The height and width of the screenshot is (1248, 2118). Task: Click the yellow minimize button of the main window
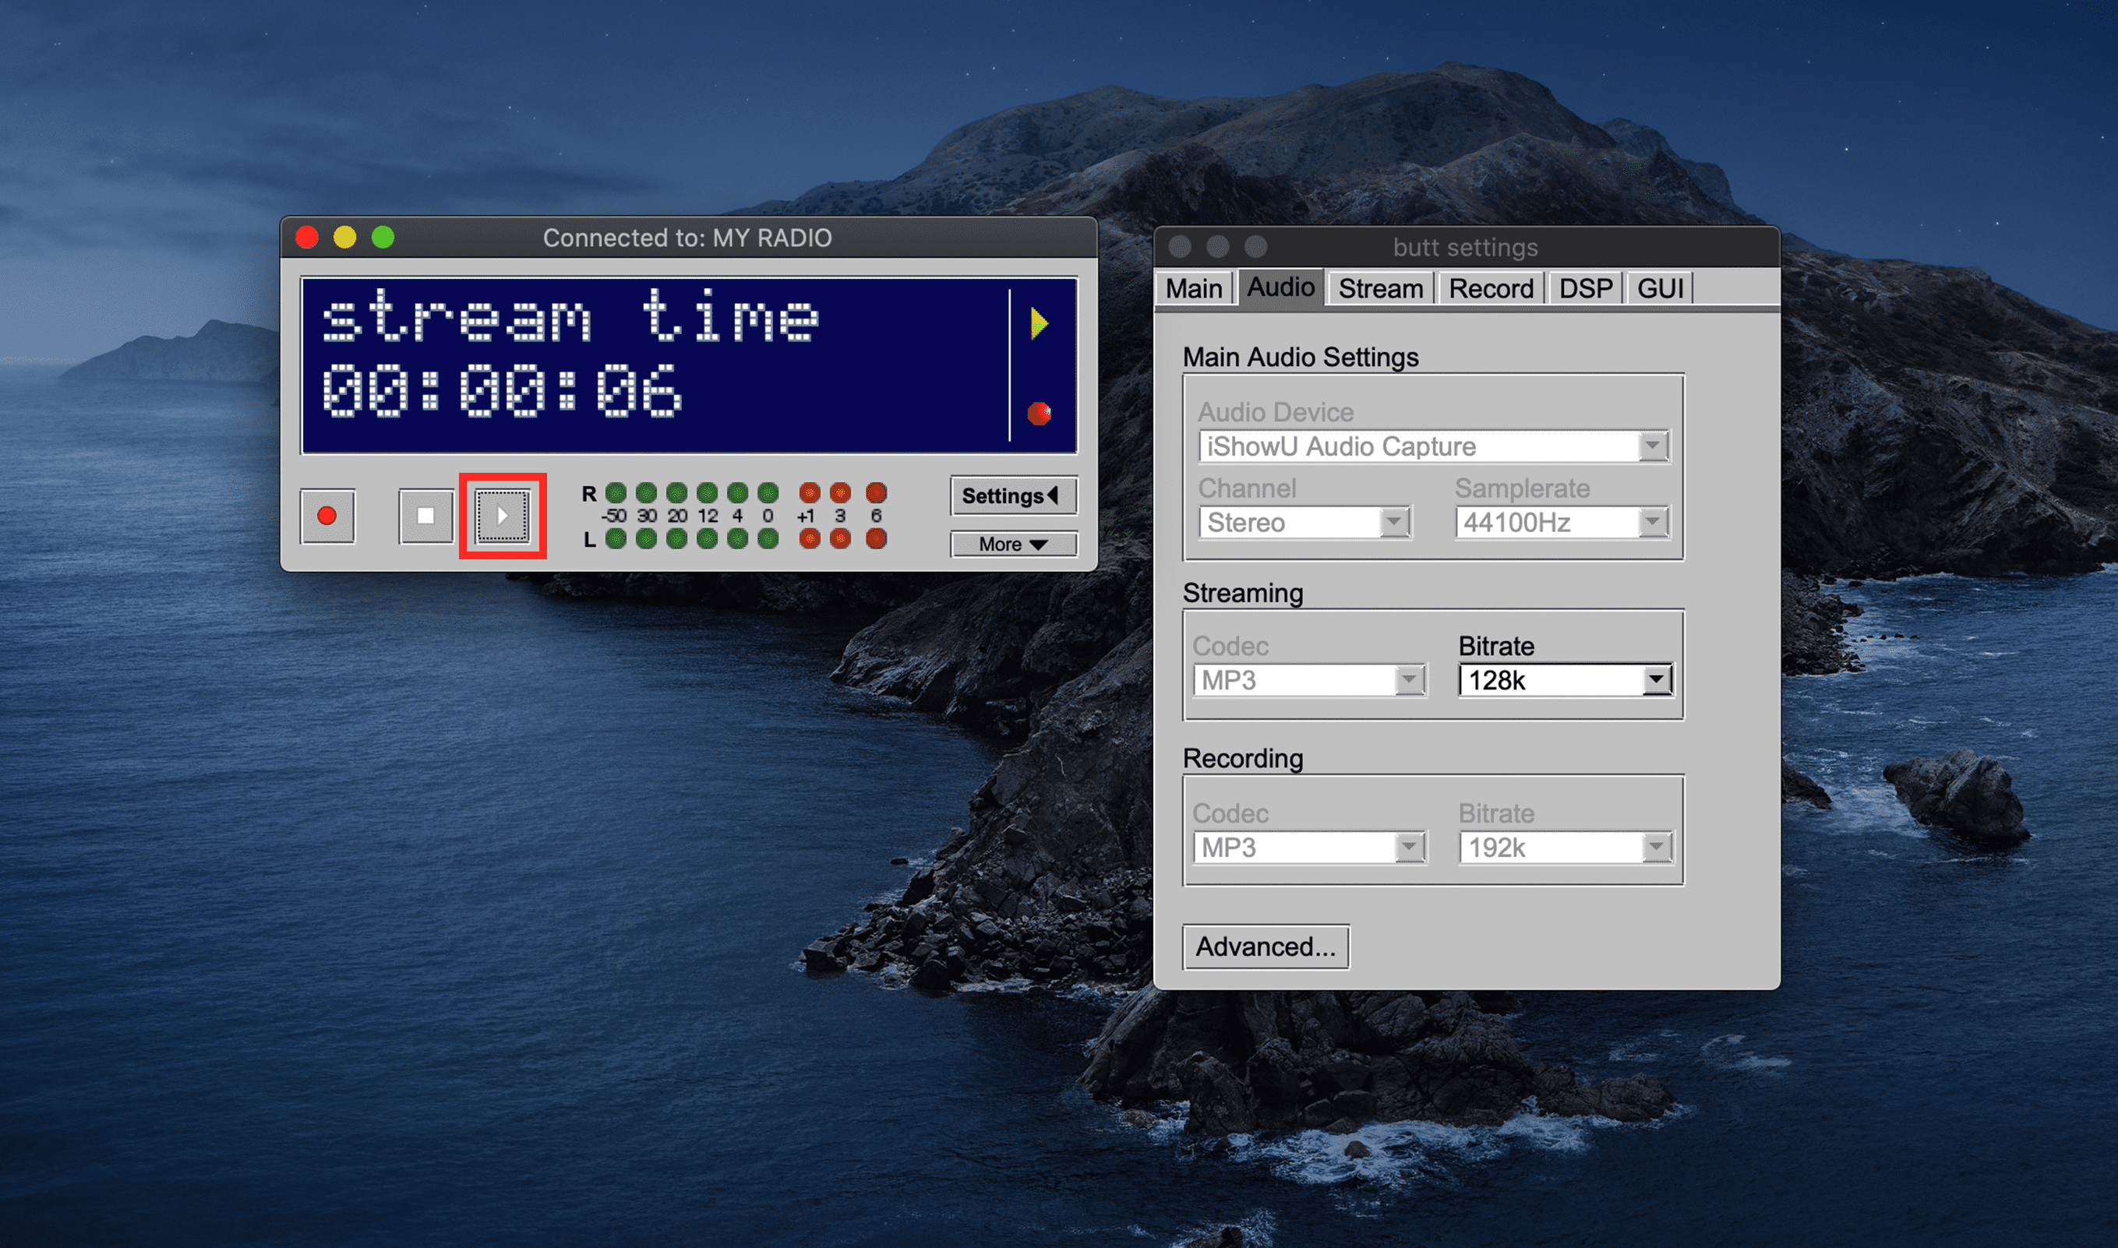point(345,238)
